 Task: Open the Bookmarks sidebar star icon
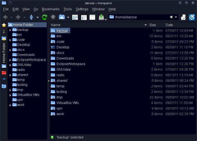4,25
